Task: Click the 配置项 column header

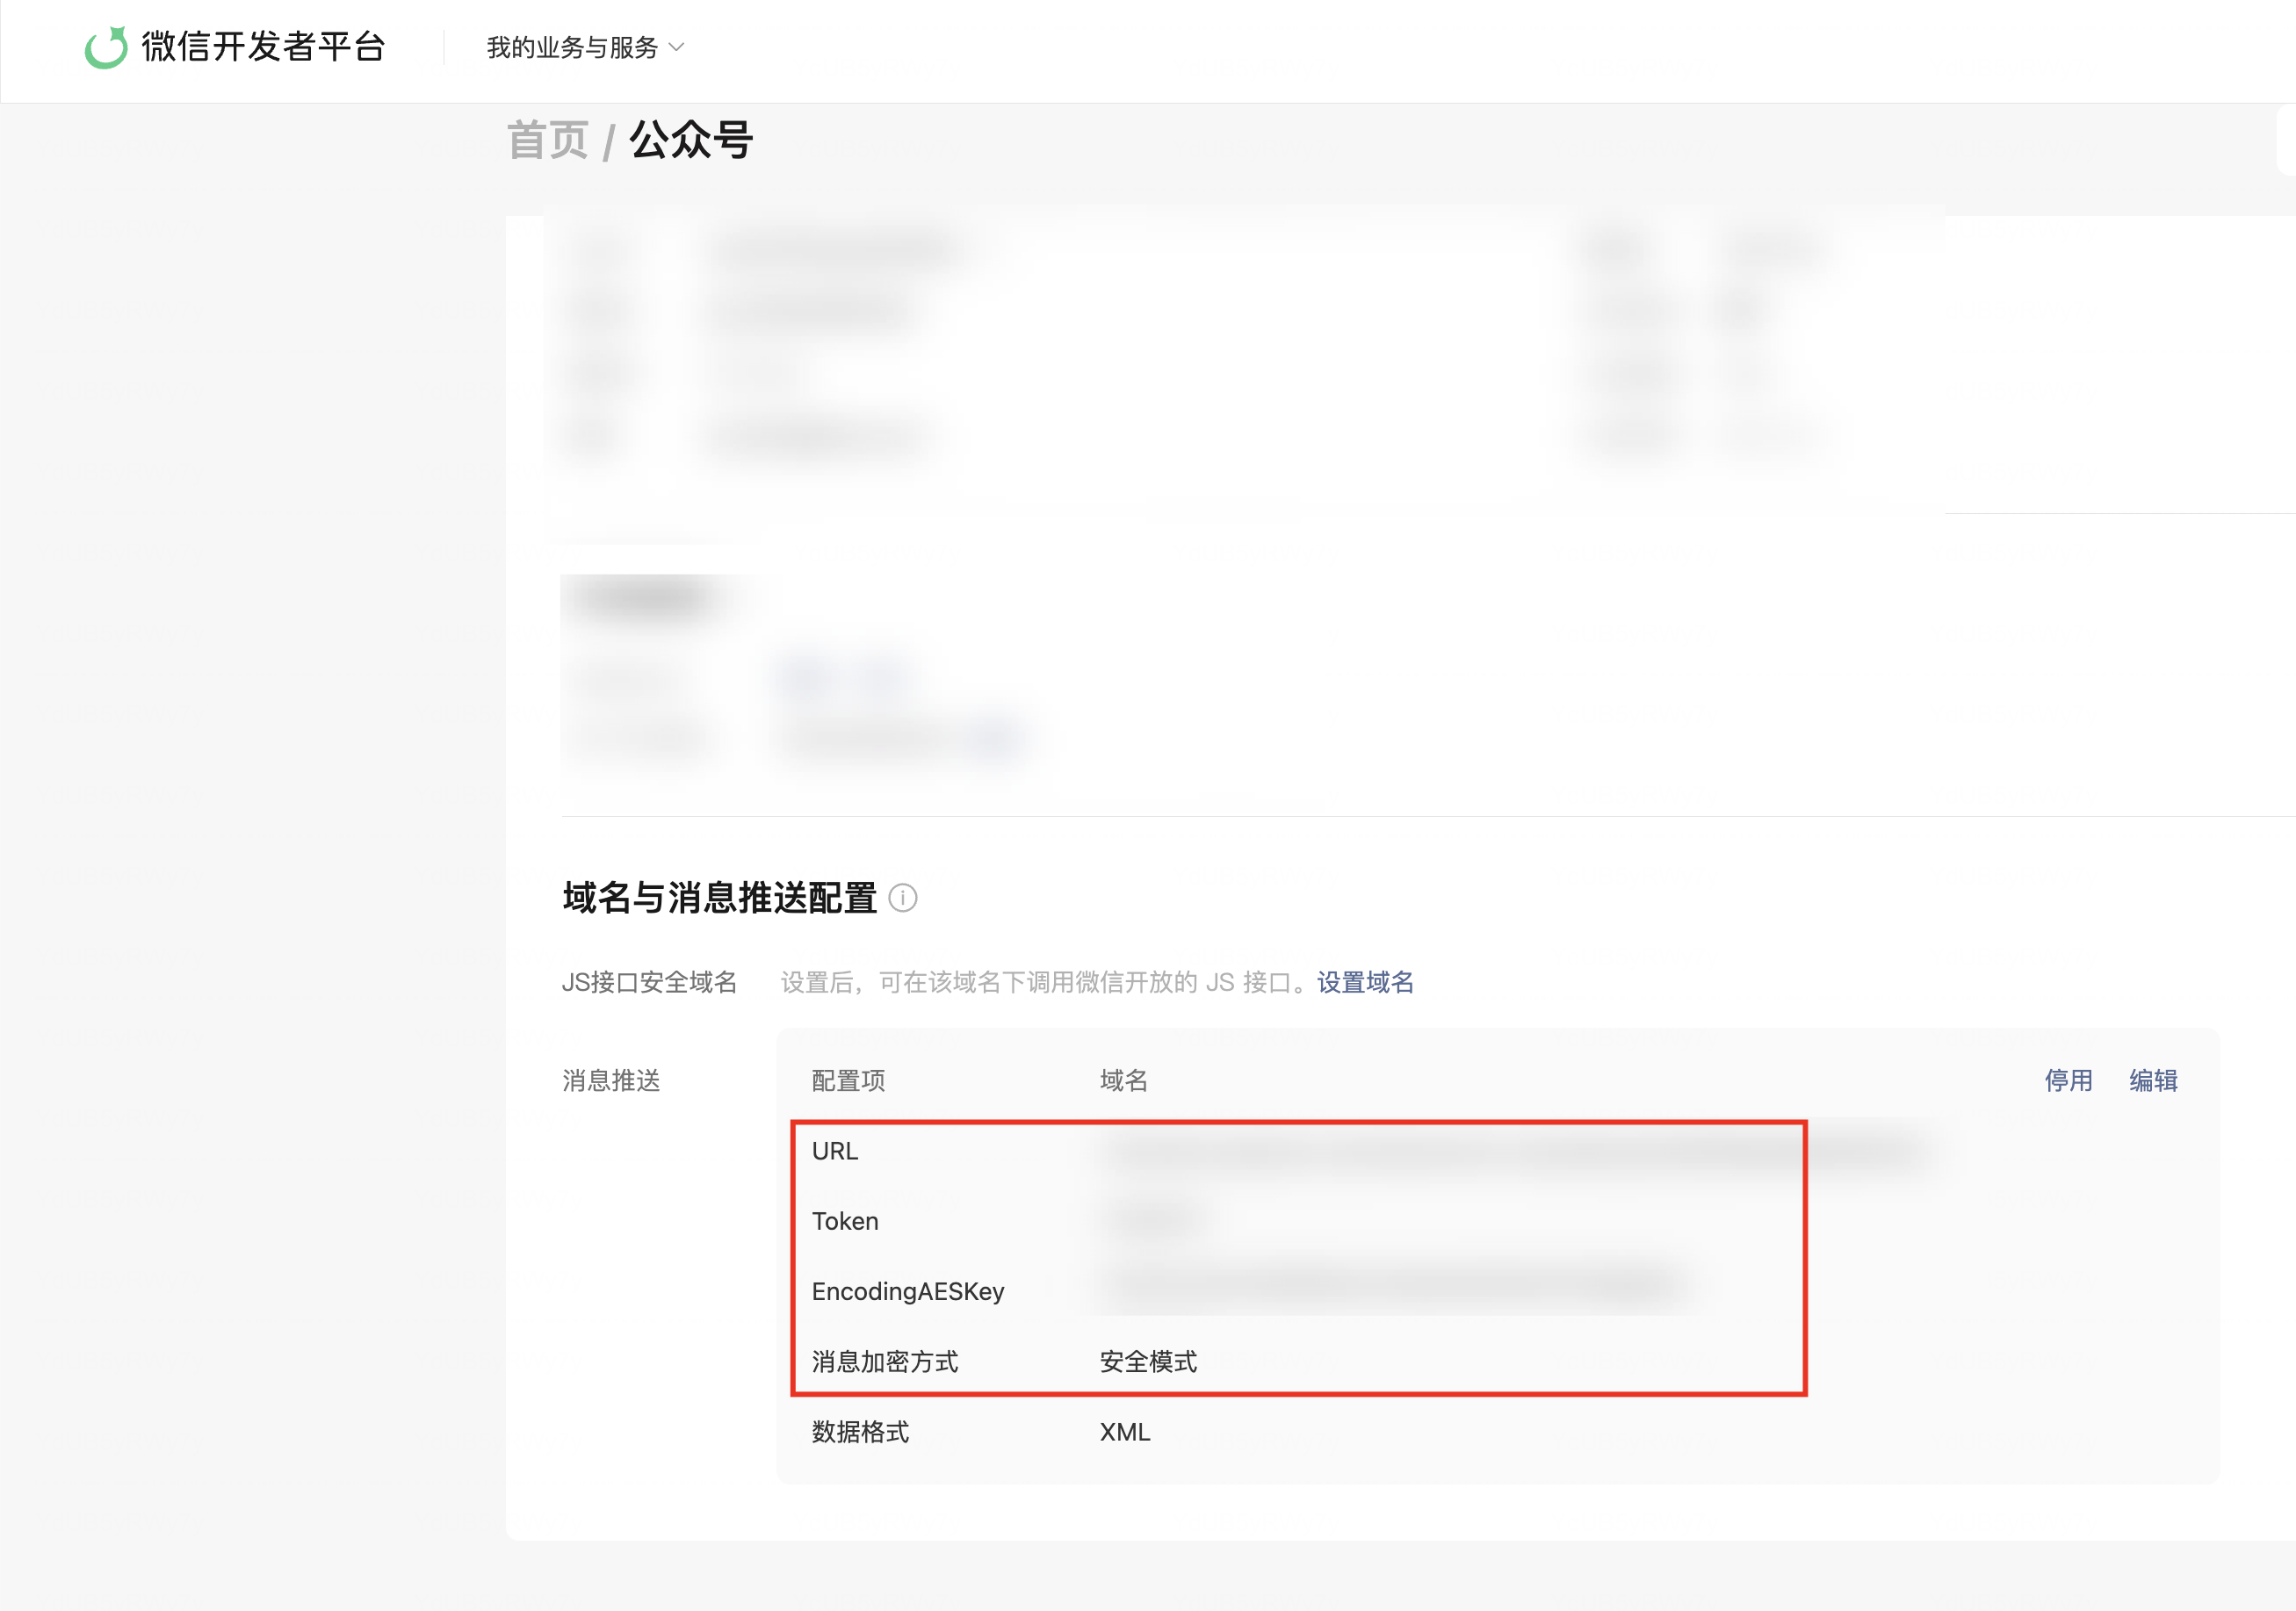Action: [848, 1080]
